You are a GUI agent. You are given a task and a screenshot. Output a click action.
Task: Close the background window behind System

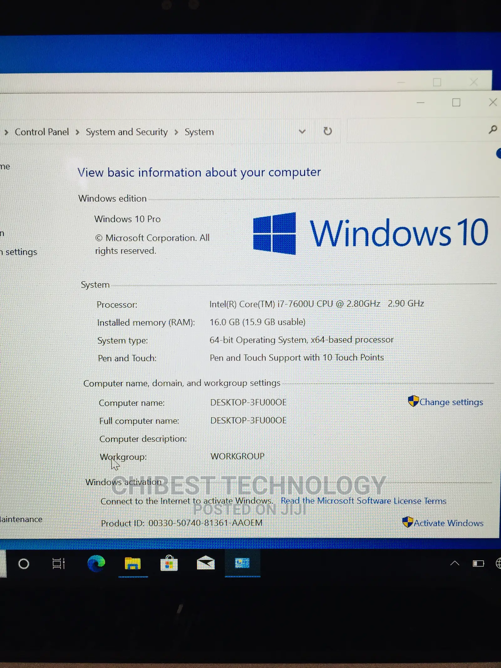tap(474, 82)
